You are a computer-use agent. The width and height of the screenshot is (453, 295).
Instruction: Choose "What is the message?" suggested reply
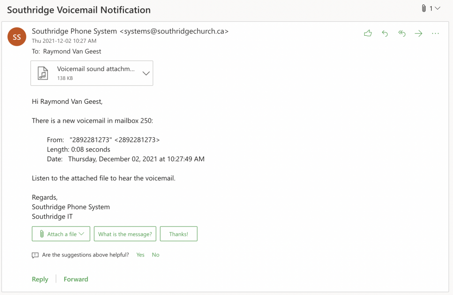(x=125, y=234)
